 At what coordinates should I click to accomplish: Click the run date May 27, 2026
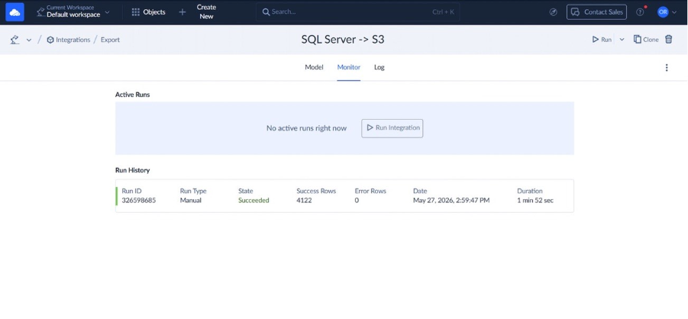tap(451, 201)
